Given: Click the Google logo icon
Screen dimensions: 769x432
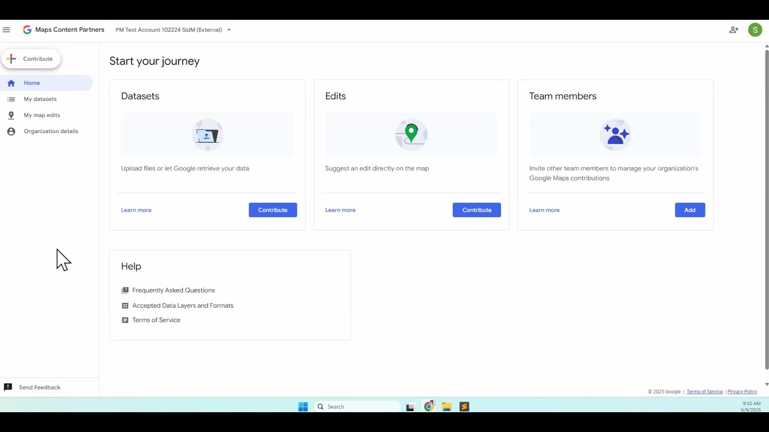Looking at the screenshot, I should (27, 30).
